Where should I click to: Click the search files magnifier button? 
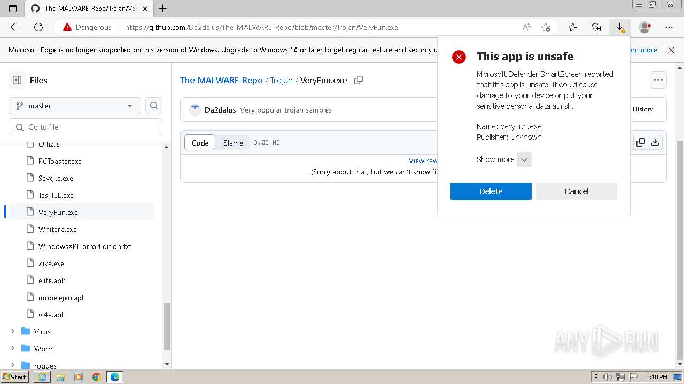(x=154, y=106)
